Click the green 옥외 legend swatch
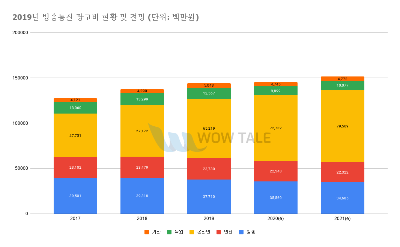Viewport: 400px width, 247px height. (x=169, y=232)
